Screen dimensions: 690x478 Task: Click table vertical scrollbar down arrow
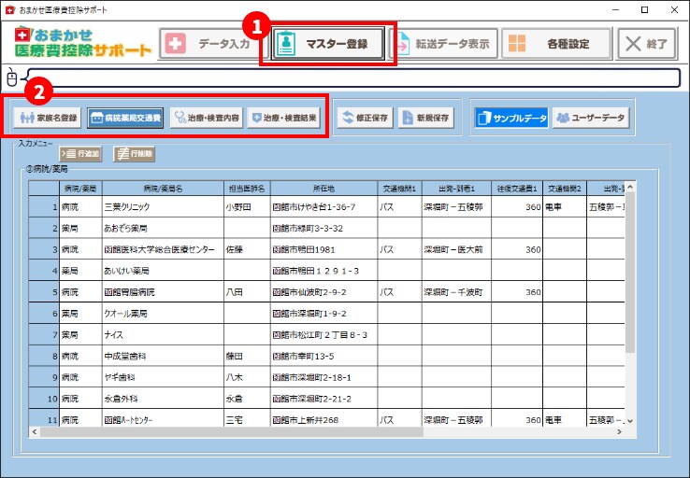pos(630,420)
